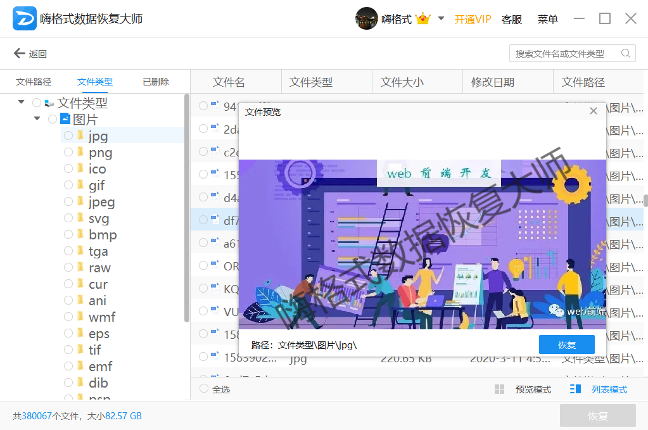
Task: Sort by 文件大小 column header
Action: pyautogui.click(x=402, y=82)
